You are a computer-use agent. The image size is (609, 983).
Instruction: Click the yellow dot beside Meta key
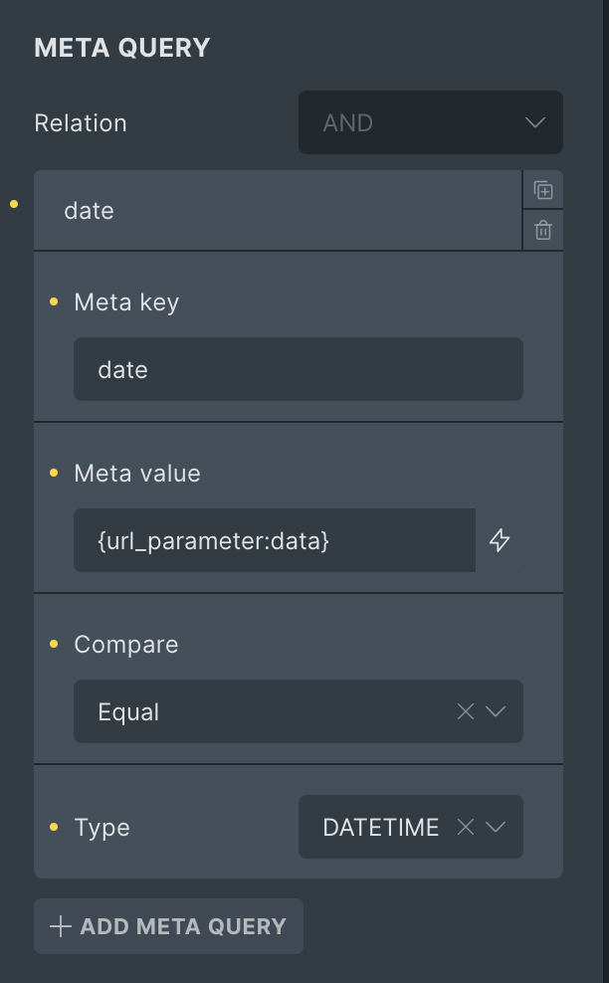point(54,302)
